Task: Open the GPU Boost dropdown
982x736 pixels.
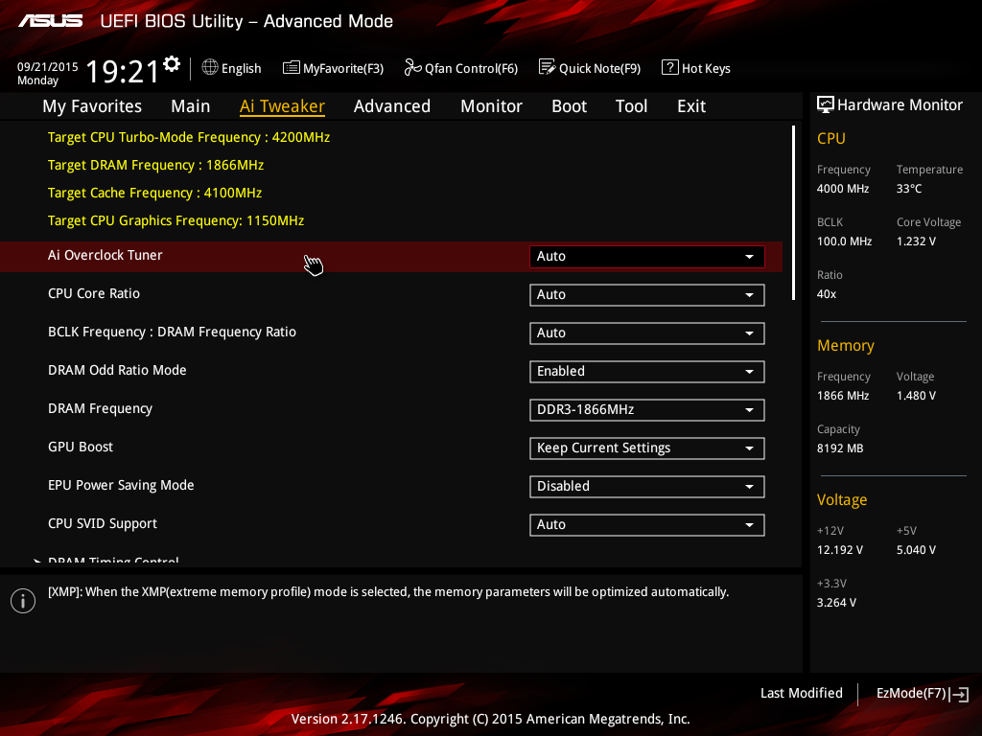Action: (x=647, y=448)
